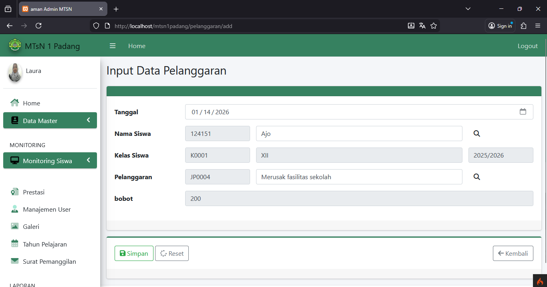The image size is (547, 287).
Task: Click the search icon beside Pelanggaran field
Action: click(x=476, y=177)
